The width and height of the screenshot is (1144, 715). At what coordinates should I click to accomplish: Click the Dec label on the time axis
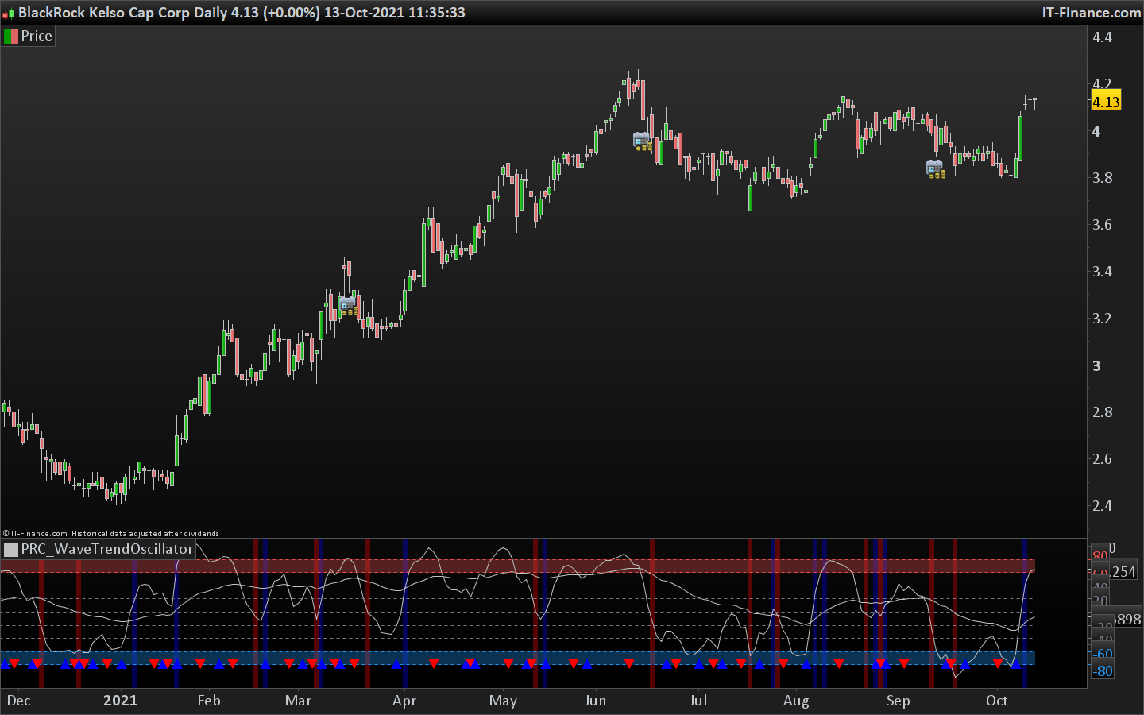pos(18,701)
